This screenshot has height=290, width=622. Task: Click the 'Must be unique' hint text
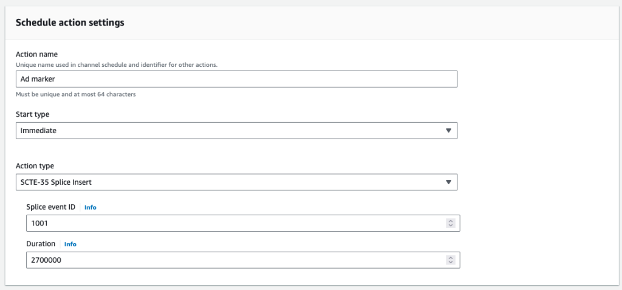76,95
